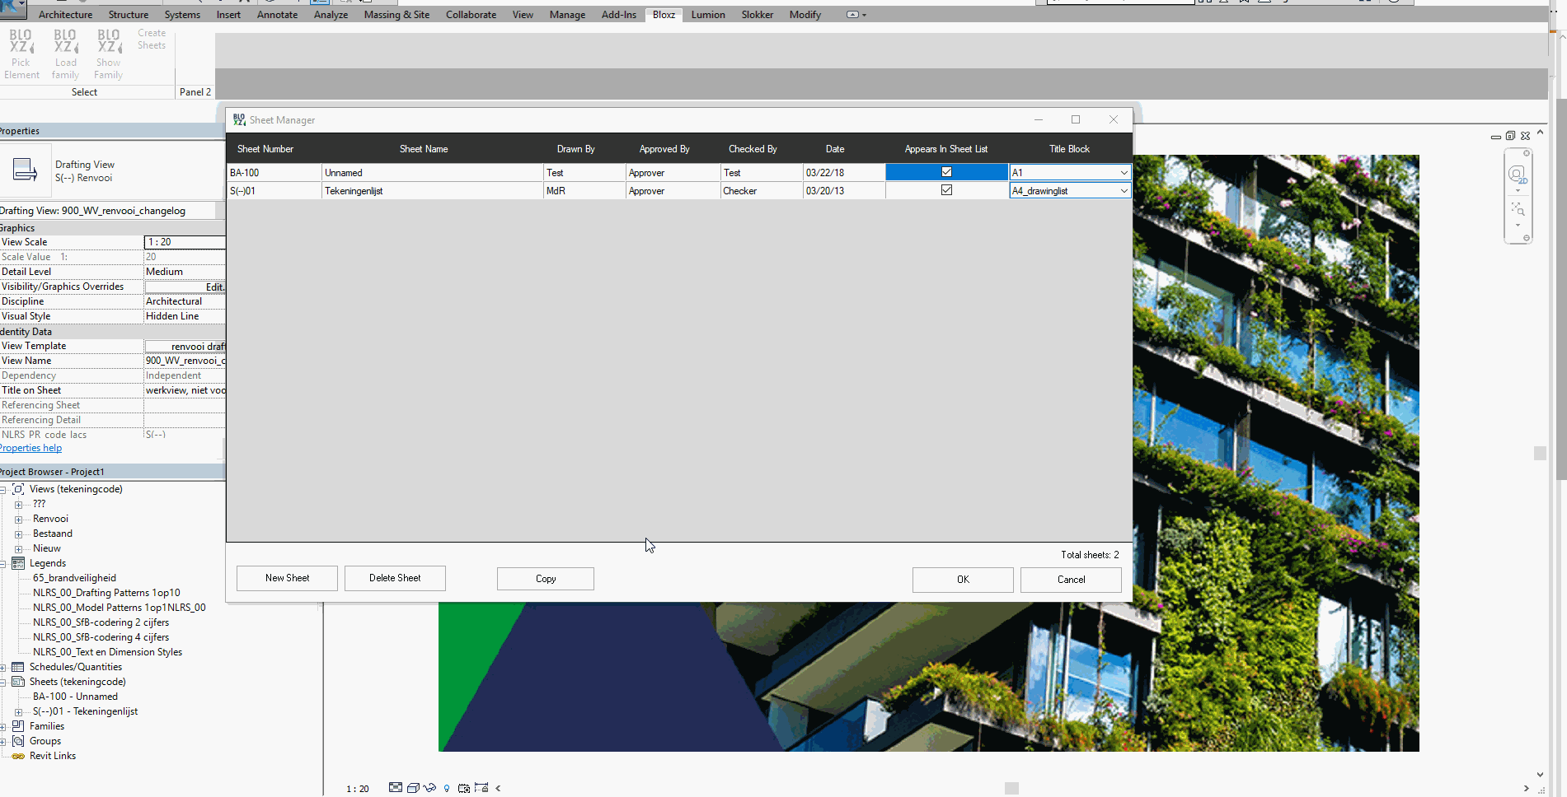Expand the ??? views node
1567x797 pixels.
coord(18,505)
